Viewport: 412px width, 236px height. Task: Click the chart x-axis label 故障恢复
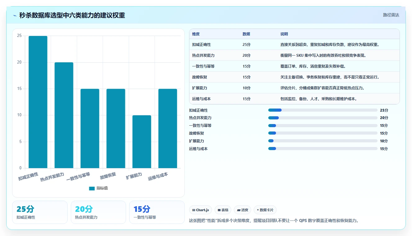tap(108, 176)
